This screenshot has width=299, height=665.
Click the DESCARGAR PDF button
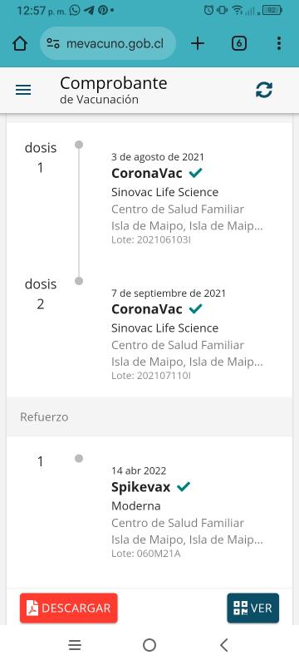69,608
